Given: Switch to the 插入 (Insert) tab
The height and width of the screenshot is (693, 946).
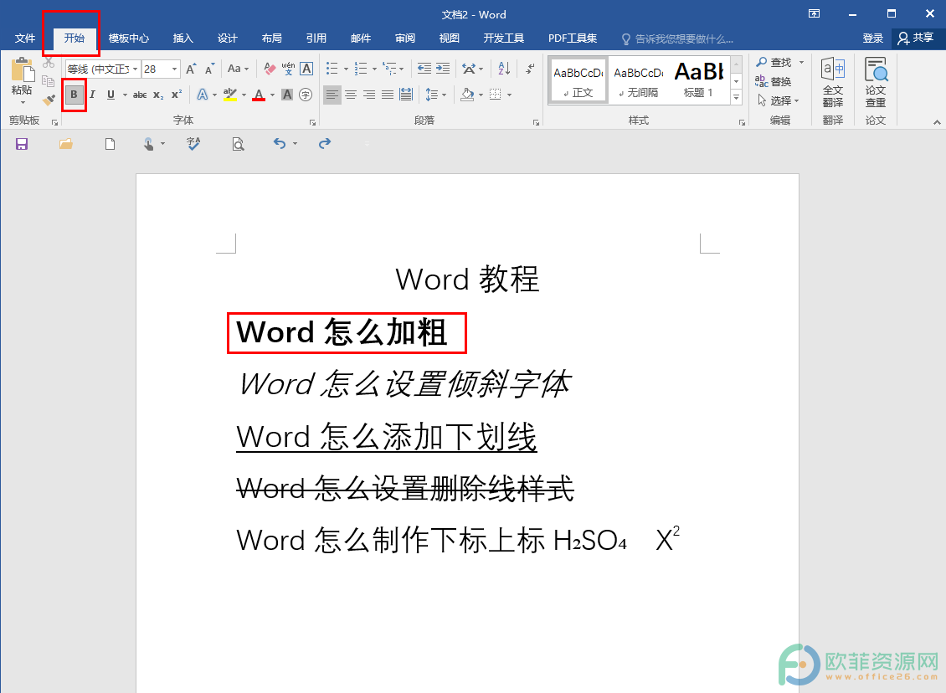Looking at the screenshot, I should click(x=183, y=38).
